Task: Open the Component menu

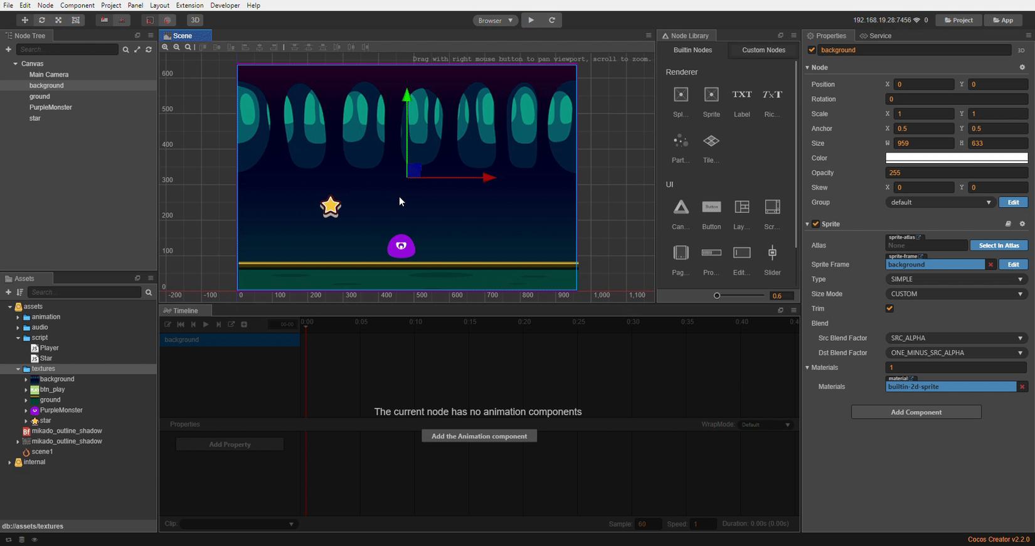Action: click(x=77, y=5)
